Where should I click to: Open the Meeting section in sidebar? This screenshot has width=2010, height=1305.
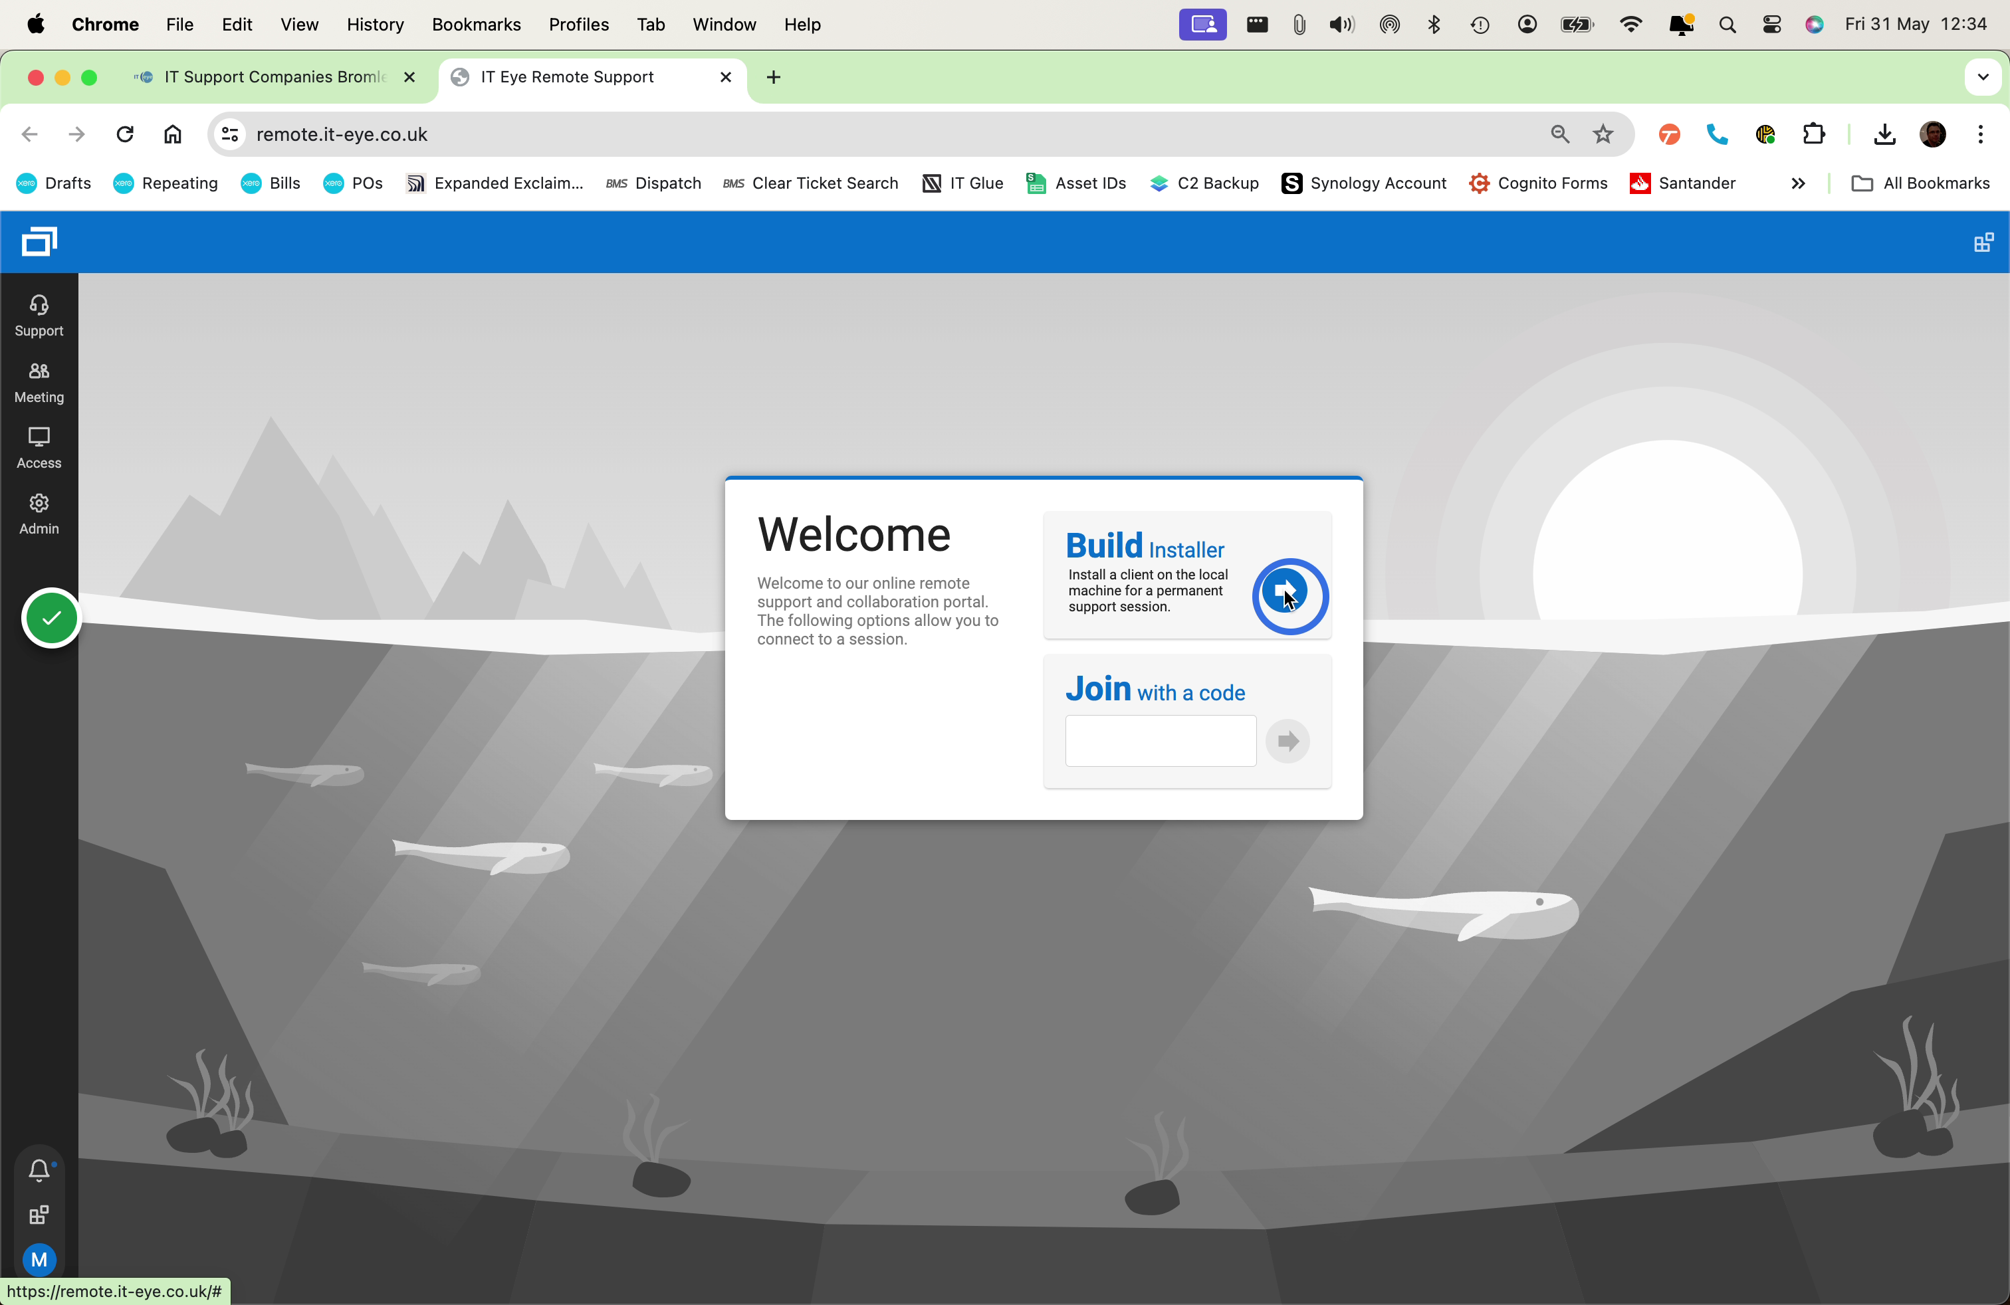click(39, 381)
